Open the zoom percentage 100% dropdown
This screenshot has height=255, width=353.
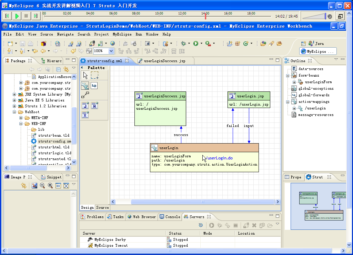[x=111, y=51]
